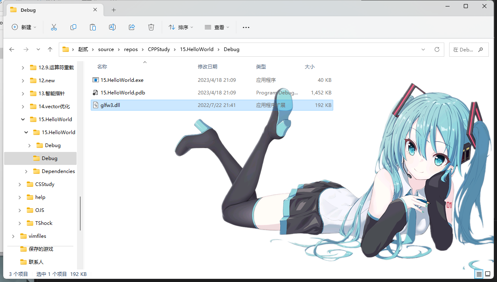Expand the 13.智能指针 tree node
The height and width of the screenshot is (282, 497).
point(23,94)
